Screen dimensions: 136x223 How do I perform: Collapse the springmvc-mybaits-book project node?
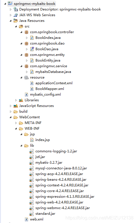tap(5, 4)
